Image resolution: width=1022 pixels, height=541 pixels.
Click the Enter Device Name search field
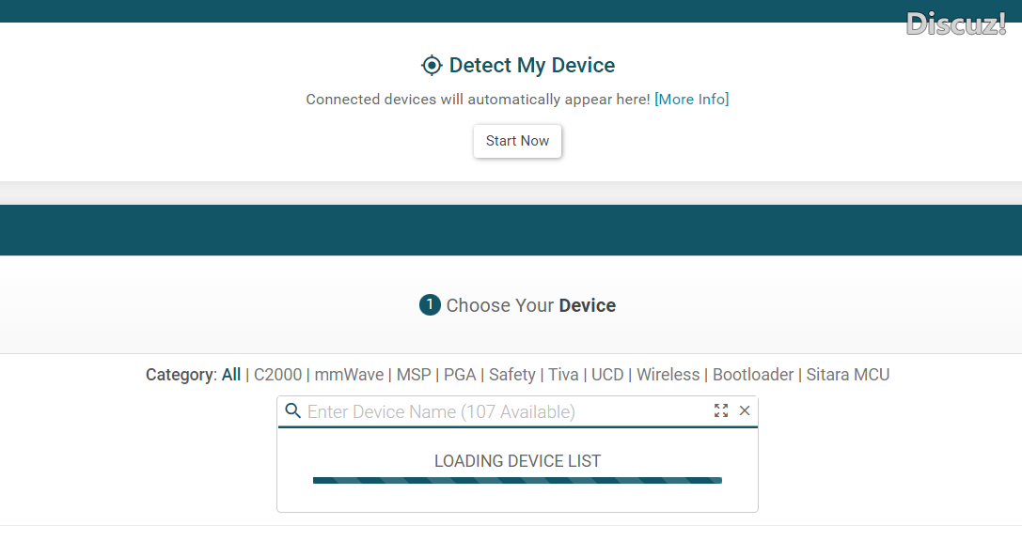503,411
